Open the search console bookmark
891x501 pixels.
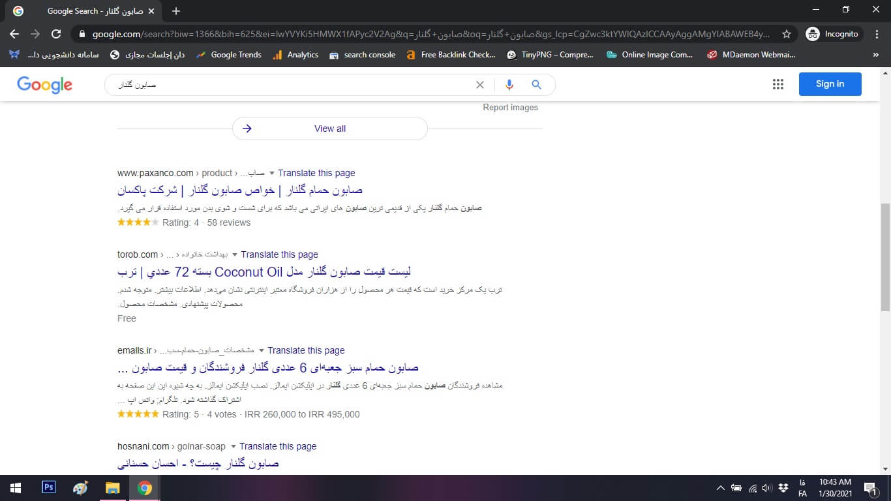pos(363,55)
